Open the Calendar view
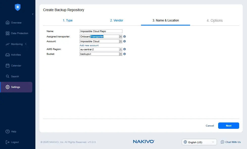Viewport: 247px width, 149px height. [x=16, y=66]
